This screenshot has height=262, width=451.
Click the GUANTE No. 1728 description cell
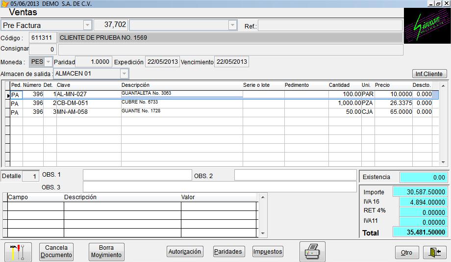182,112
